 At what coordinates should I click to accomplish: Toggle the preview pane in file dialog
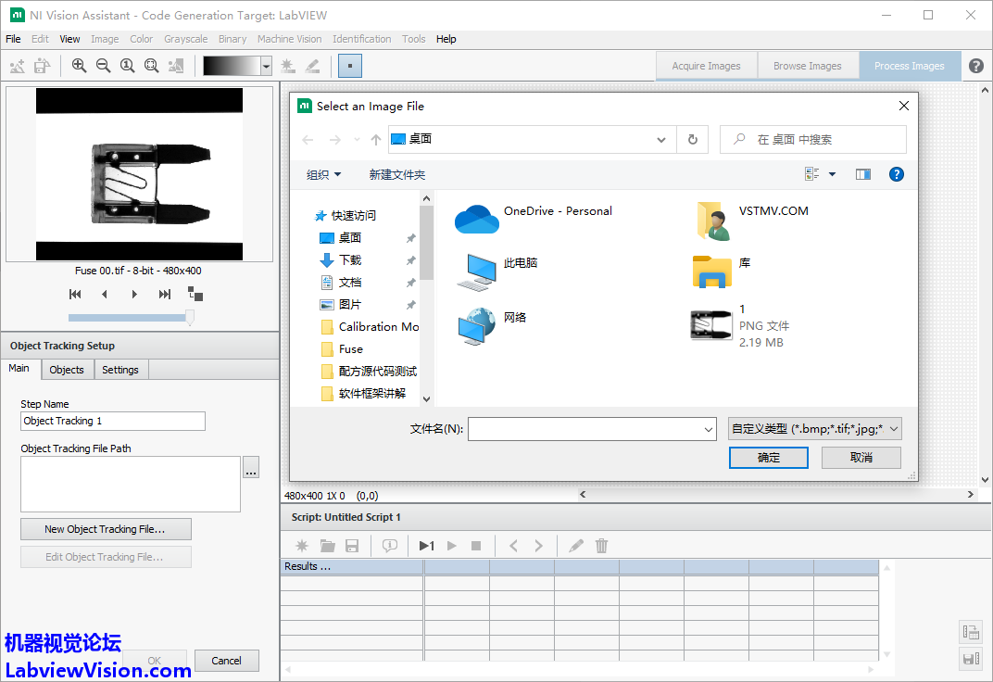tap(862, 174)
